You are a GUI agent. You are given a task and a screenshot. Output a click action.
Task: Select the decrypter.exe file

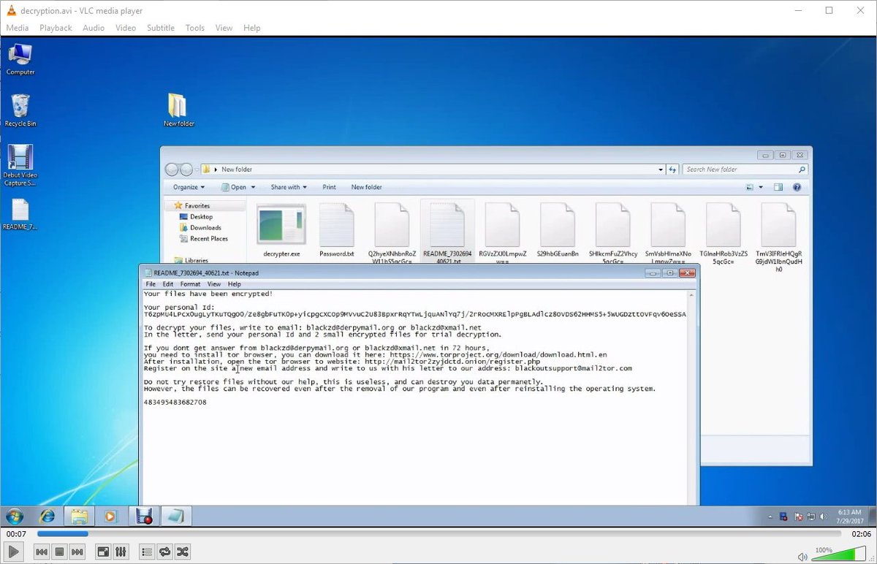281,230
